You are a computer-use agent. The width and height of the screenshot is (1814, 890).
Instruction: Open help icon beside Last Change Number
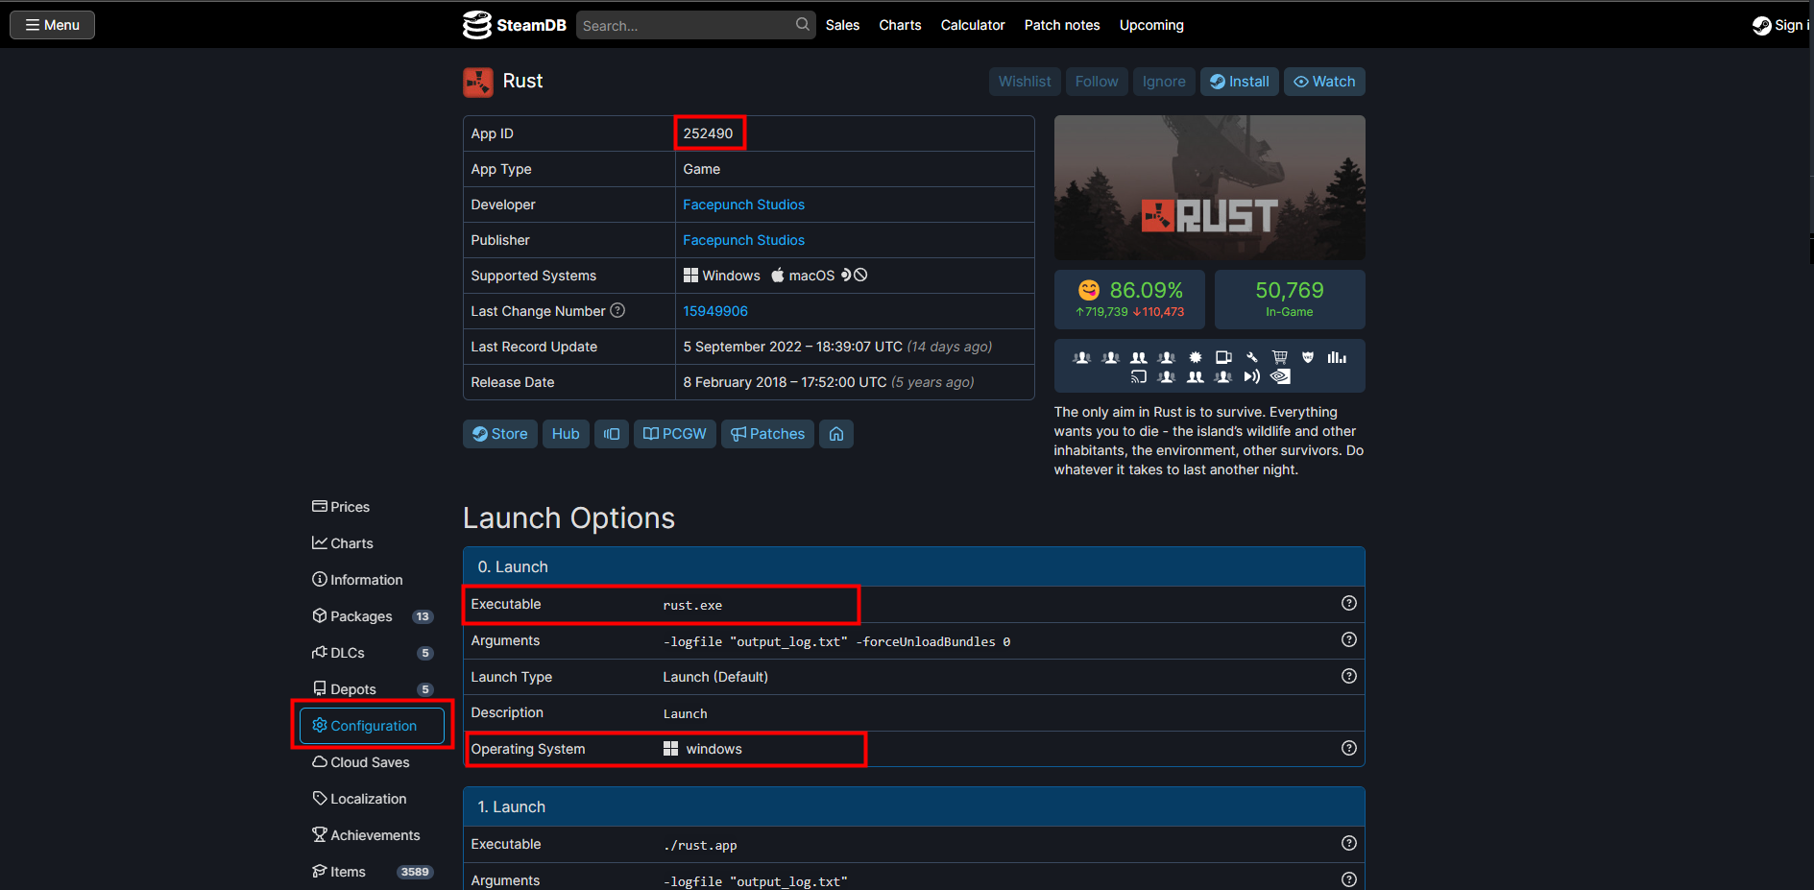[617, 310]
